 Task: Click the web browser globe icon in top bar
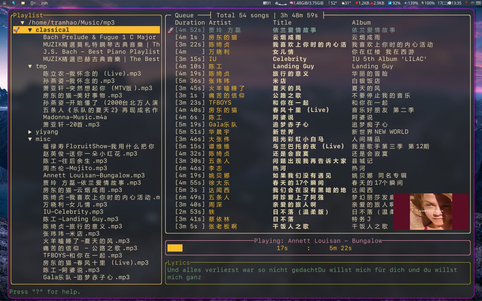(x=14, y=3)
